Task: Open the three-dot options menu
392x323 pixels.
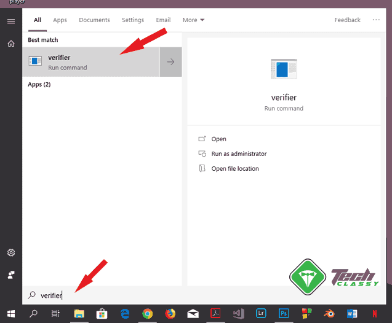Action: click(376, 20)
